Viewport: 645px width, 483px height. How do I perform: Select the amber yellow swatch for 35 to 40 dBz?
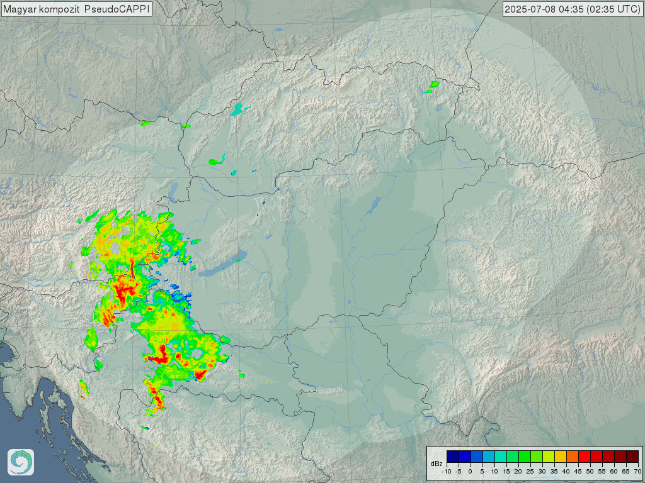[x=561, y=457]
